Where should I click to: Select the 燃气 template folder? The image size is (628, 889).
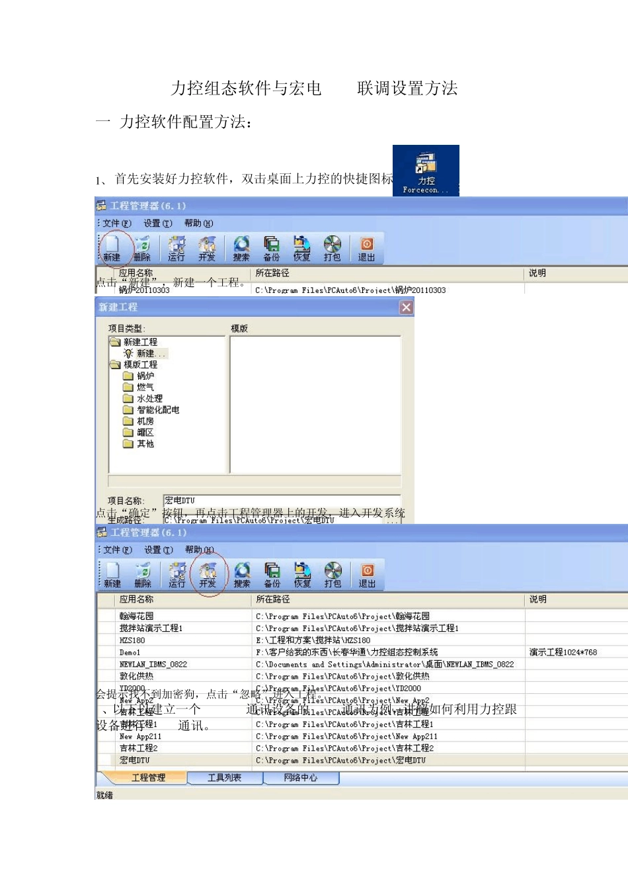(139, 387)
